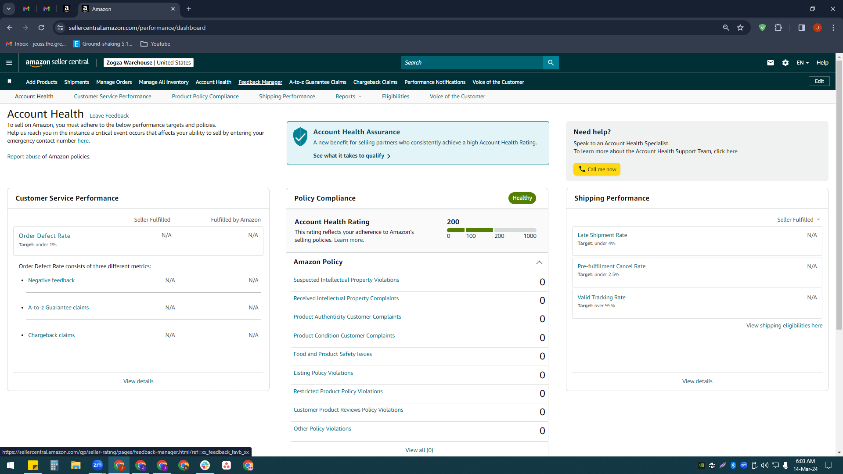
Task: Open Slack from the taskbar
Action: [205, 465]
